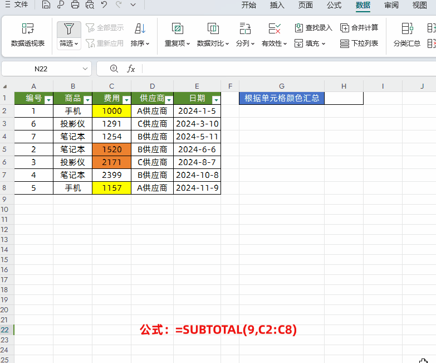Viewport: 436px width, 363px height.
Task: Toggle the 筛选 filter funnel icon
Action: pos(69,29)
